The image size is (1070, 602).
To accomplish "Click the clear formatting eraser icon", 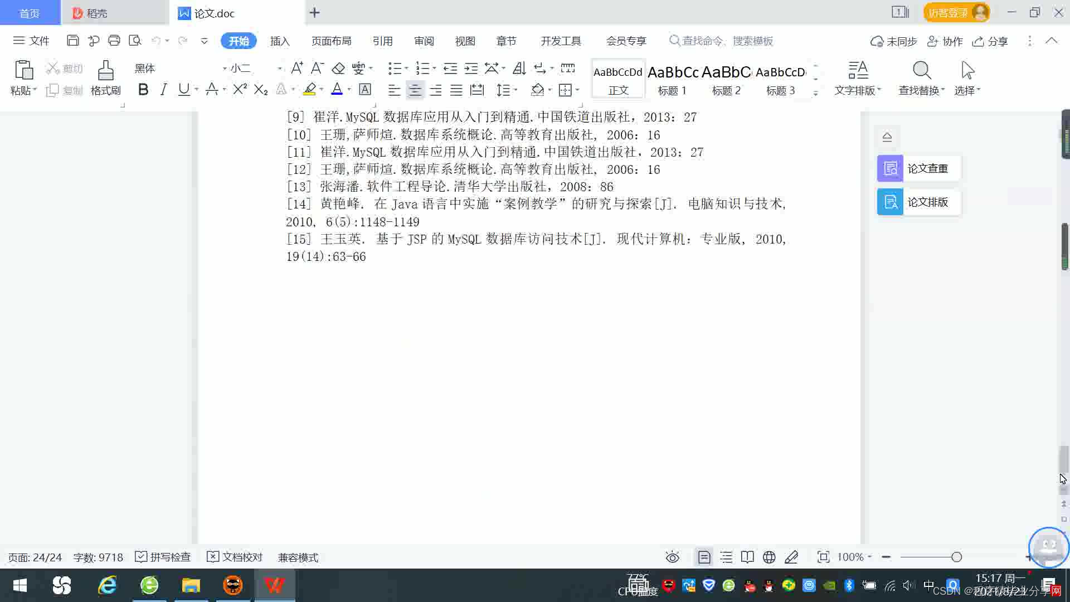I will point(338,69).
